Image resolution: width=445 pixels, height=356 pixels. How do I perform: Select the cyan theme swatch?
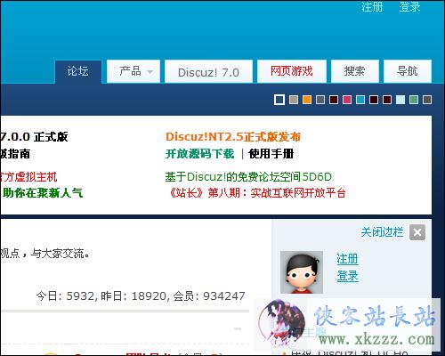pyautogui.click(x=360, y=100)
